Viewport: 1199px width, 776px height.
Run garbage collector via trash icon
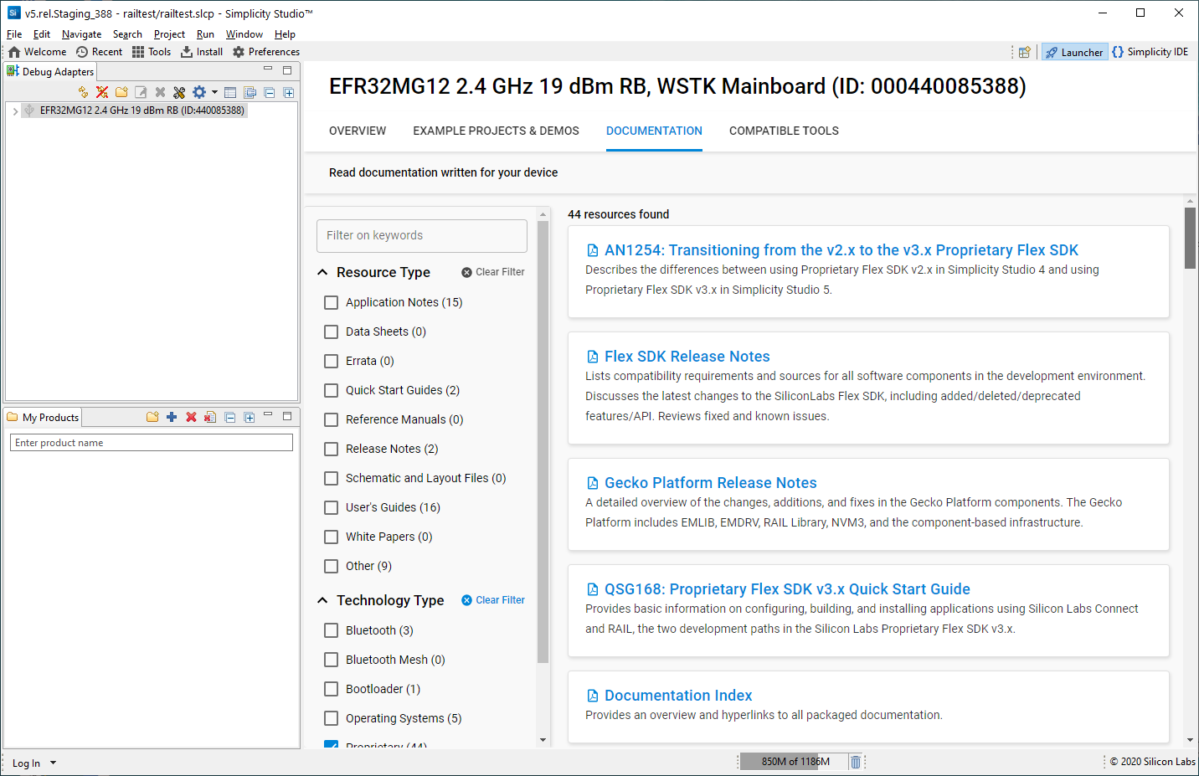click(855, 762)
